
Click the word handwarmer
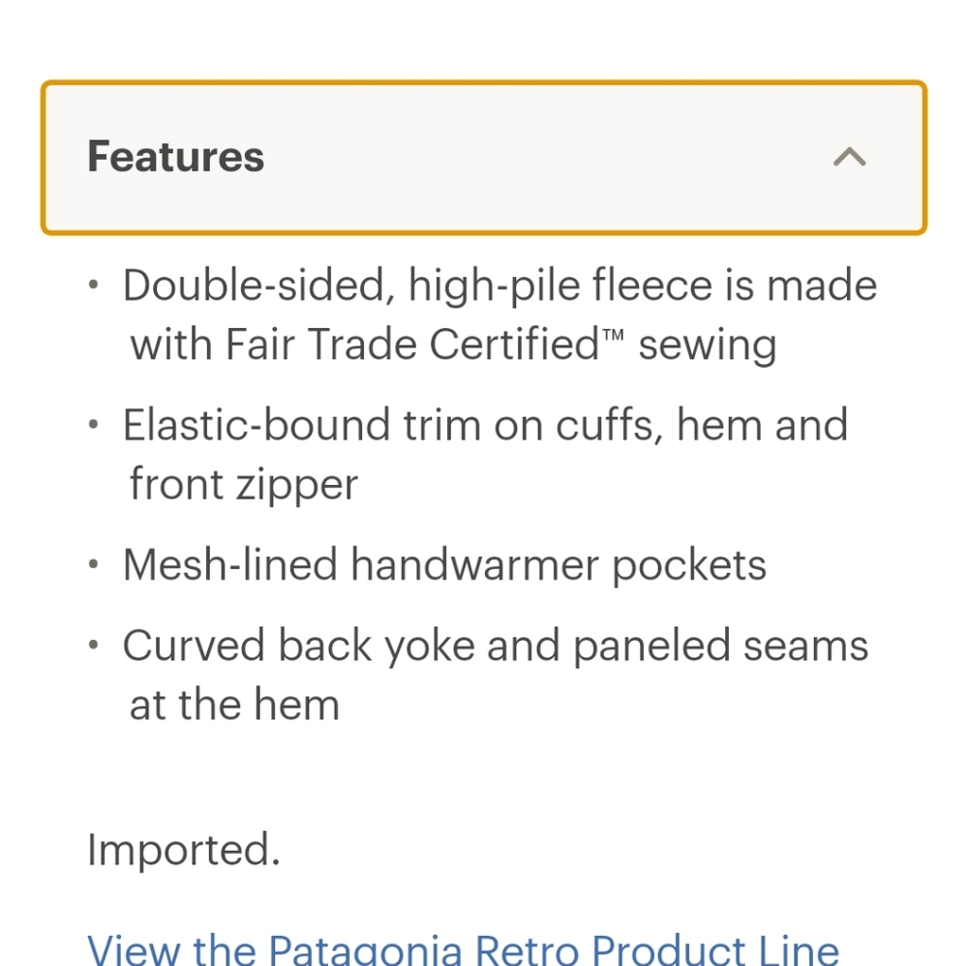pyautogui.click(x=474, y=564)
